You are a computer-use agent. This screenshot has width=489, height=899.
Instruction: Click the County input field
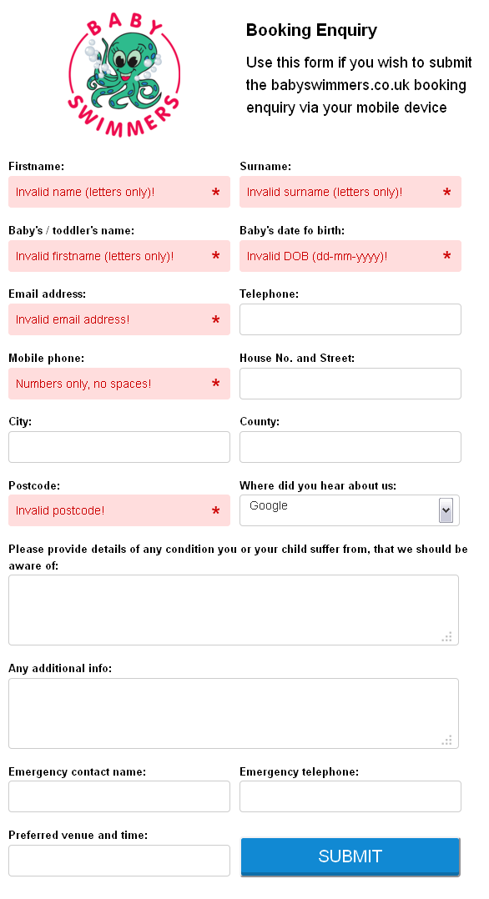(350, 447)
